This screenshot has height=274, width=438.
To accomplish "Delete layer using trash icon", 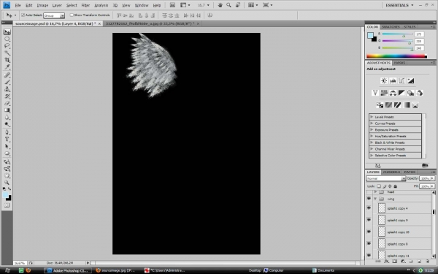I will coord(428,262).
